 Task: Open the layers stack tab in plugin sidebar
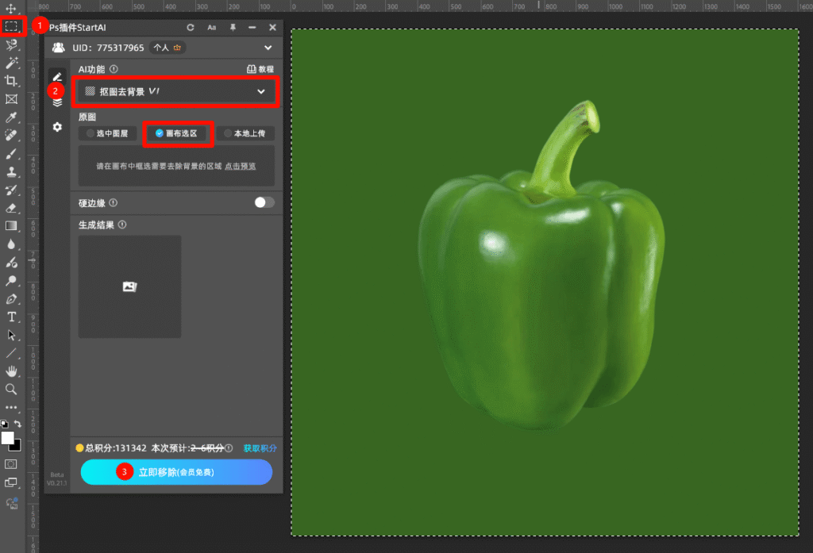pyautogui.click(x=57, y=102)
